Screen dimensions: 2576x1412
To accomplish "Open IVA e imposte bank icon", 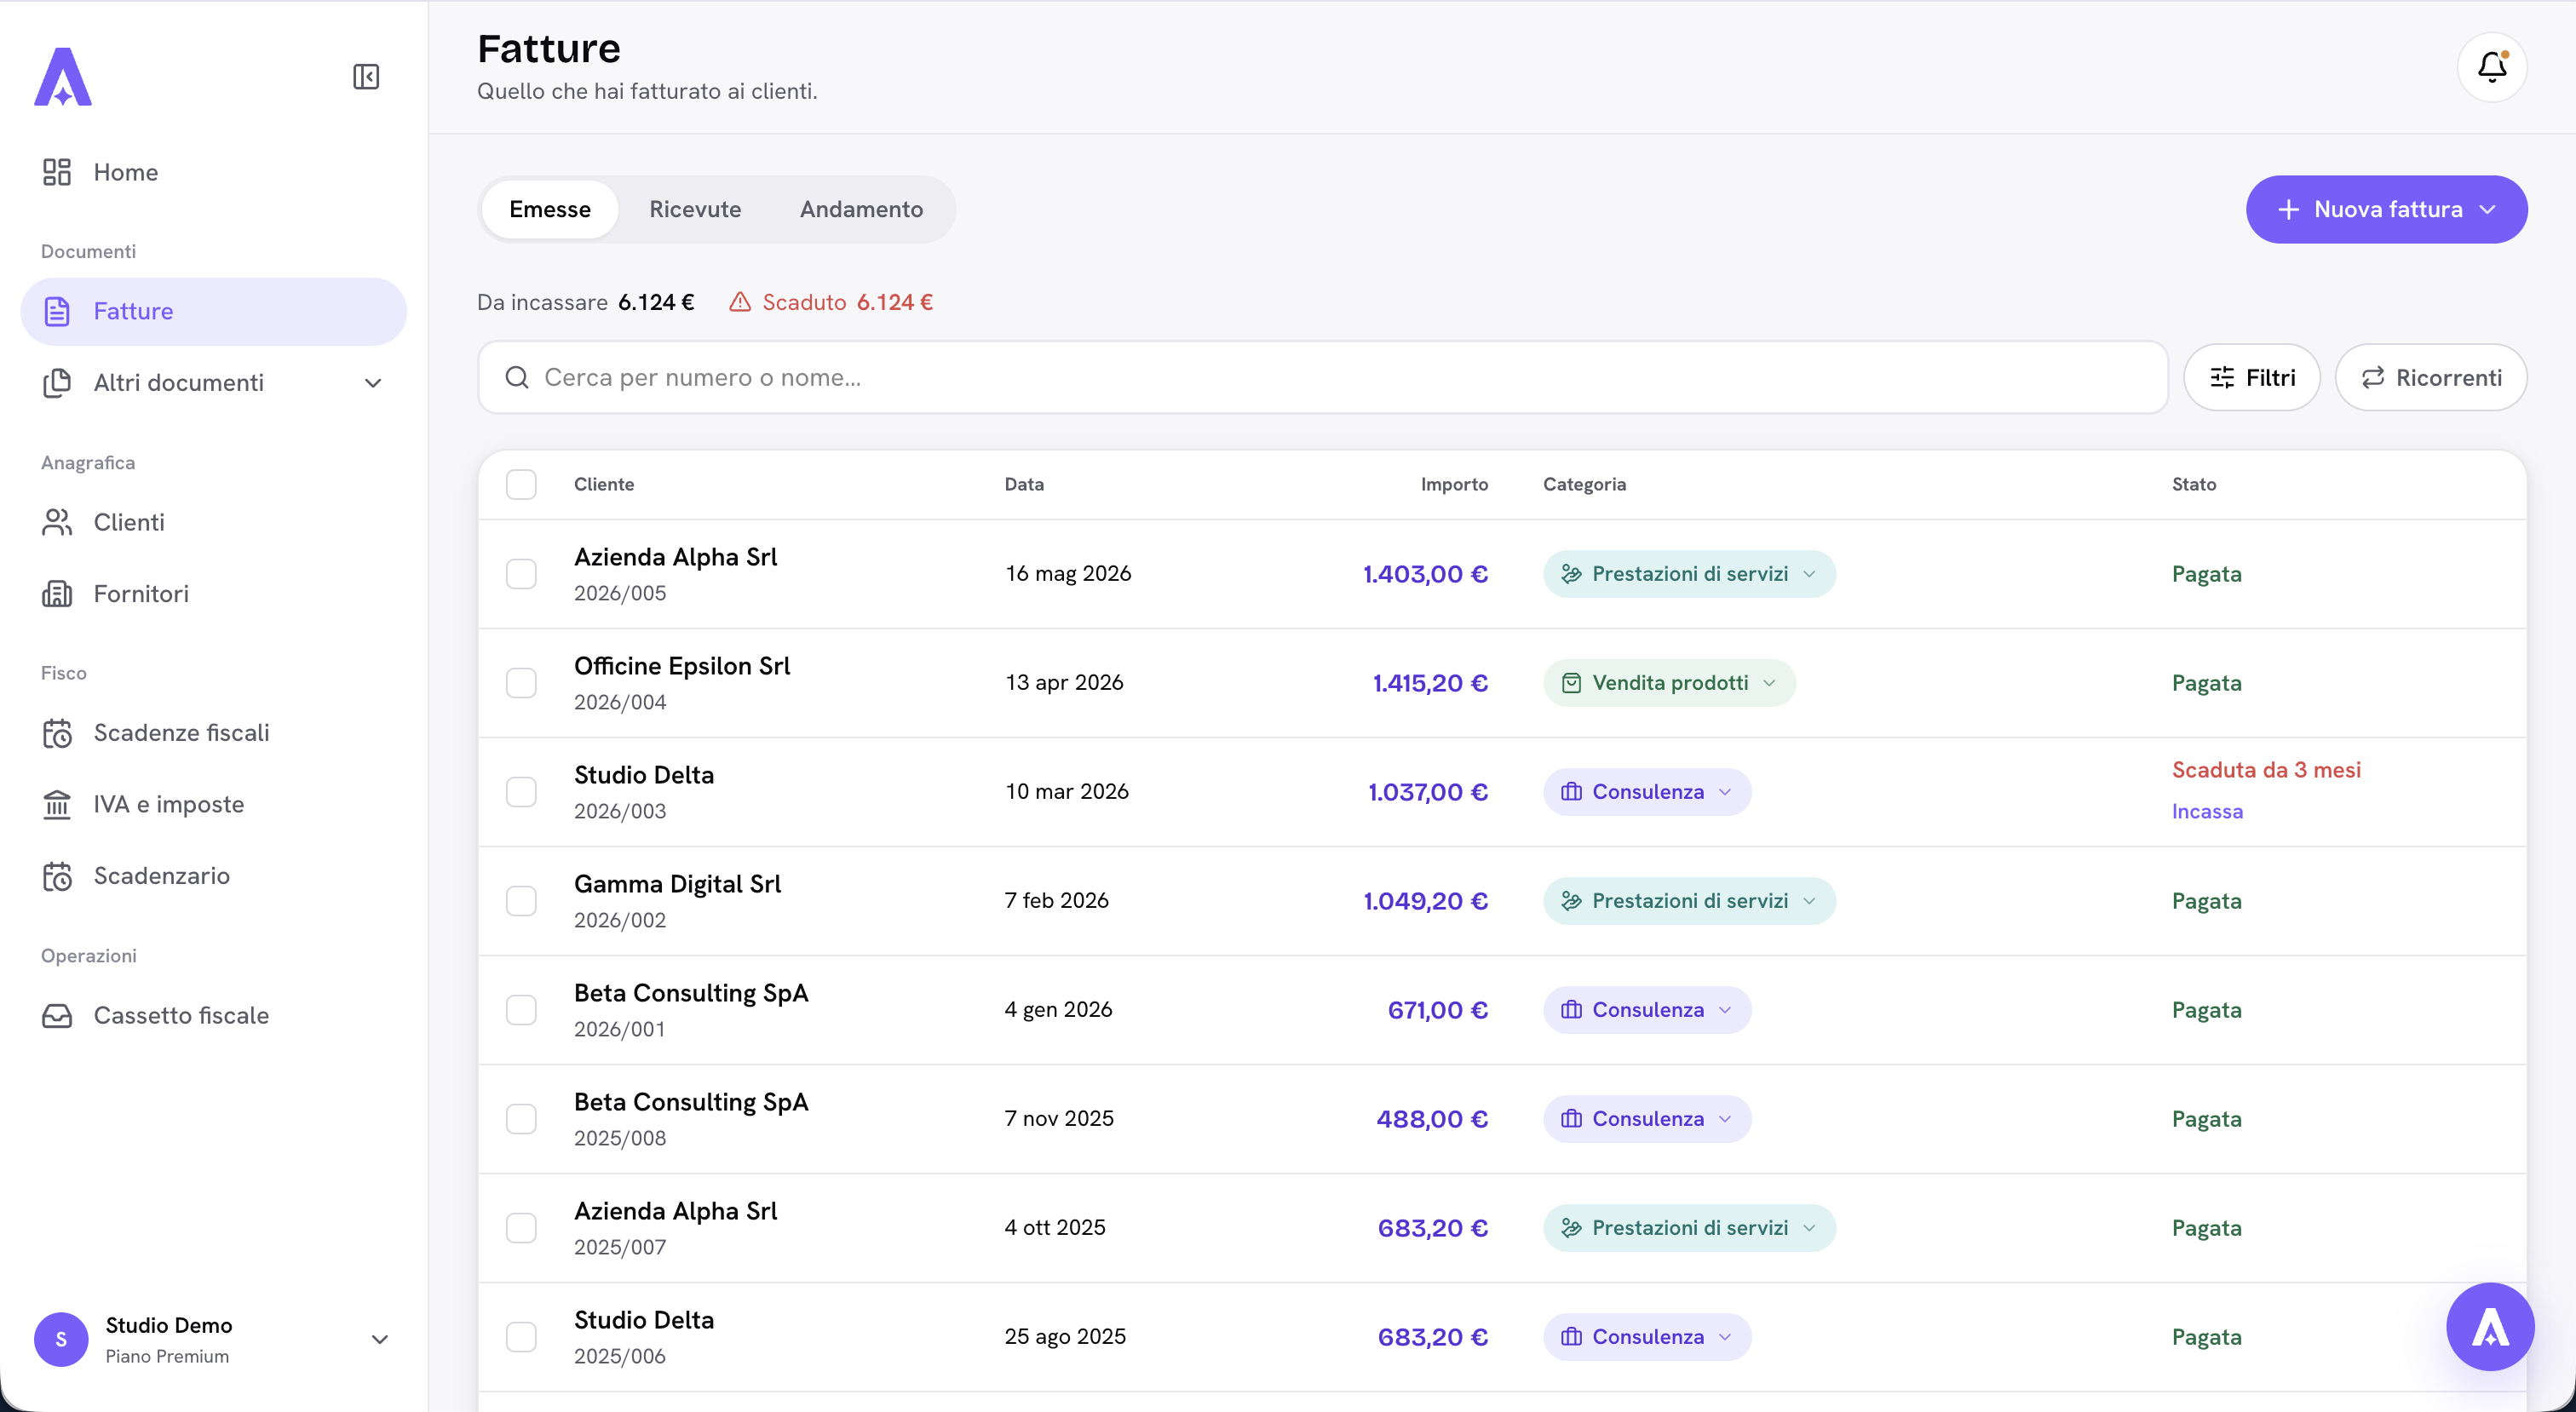I will (57, 804).
